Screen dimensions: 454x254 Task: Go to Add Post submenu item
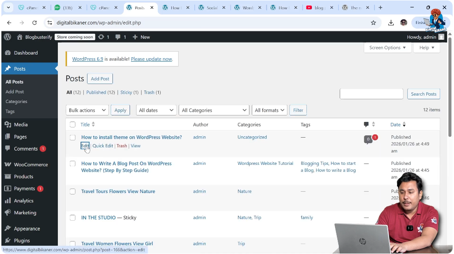[15, 91]
